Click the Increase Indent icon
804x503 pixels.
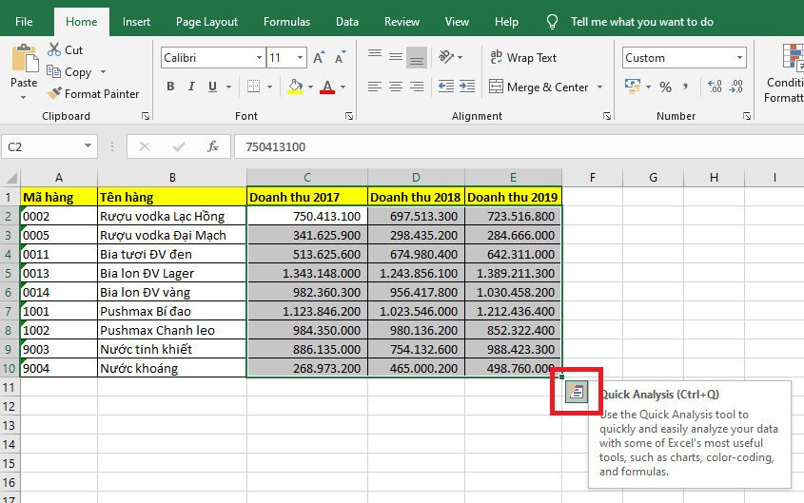pyautogui.click(x=467, y=87)
